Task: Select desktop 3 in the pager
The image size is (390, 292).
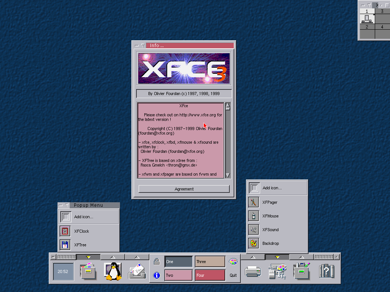Action: 382,16
